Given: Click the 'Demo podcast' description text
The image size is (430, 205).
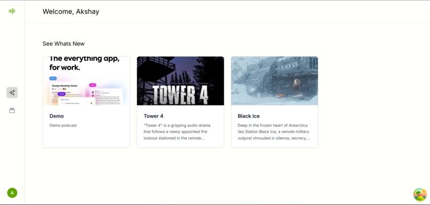Looking at the screenshot, I should [x=63, y=125].
